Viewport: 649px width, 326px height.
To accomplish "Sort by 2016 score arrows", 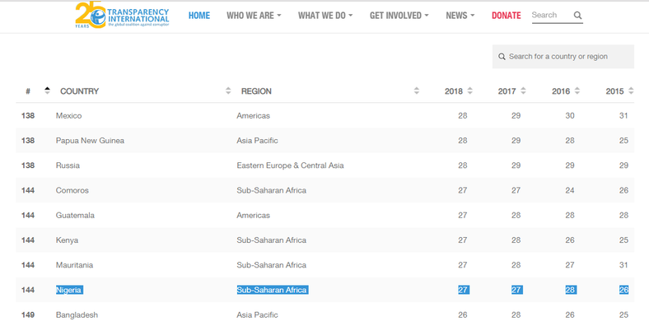I will pos(577,91).
